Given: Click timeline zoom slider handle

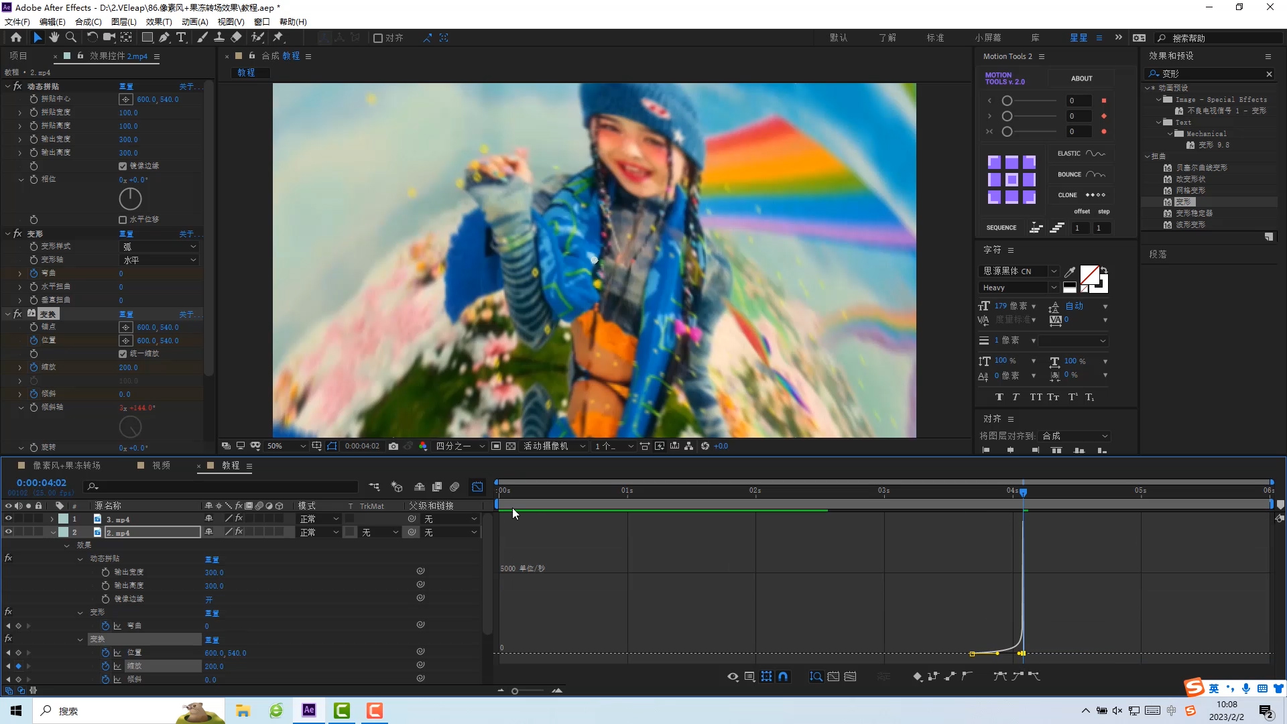Looking at the screenshot, I should 515,690.
